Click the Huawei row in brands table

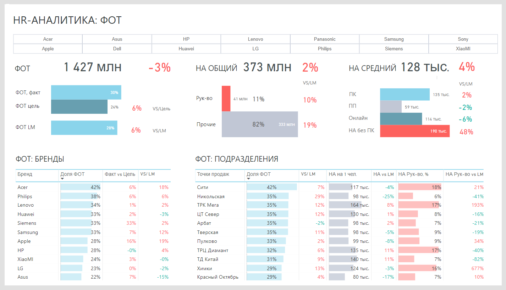[93, 214]
